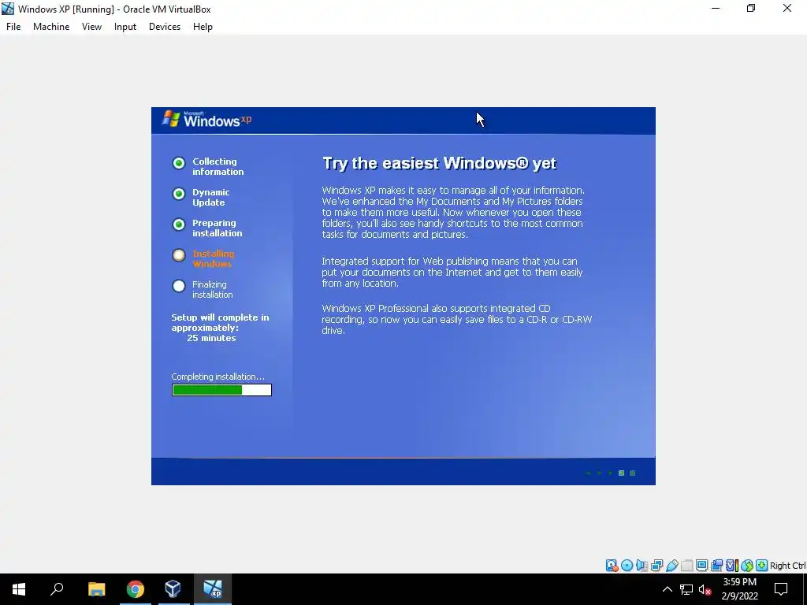Open Google Chrome from the taskbar

[x=136, y=589]
